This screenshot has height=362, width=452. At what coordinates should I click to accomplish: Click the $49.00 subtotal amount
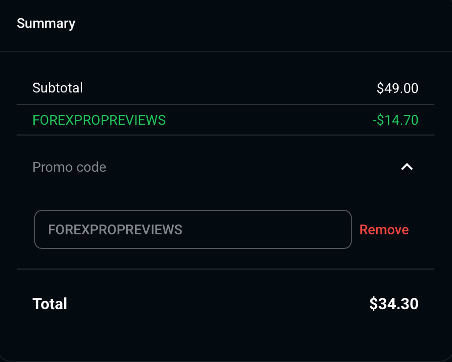[397, 89]
